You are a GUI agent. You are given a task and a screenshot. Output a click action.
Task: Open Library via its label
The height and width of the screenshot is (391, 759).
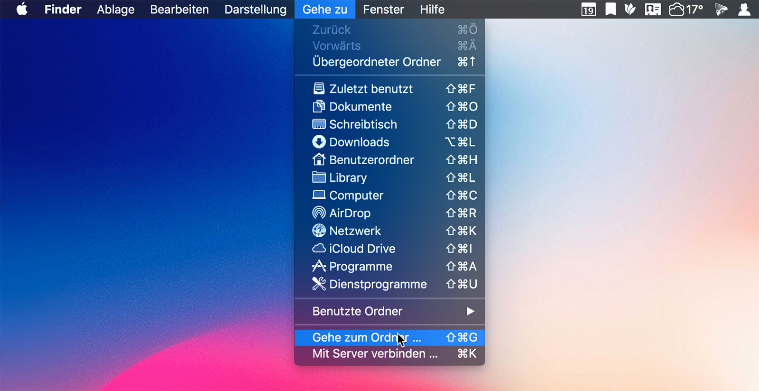point(348,178)
